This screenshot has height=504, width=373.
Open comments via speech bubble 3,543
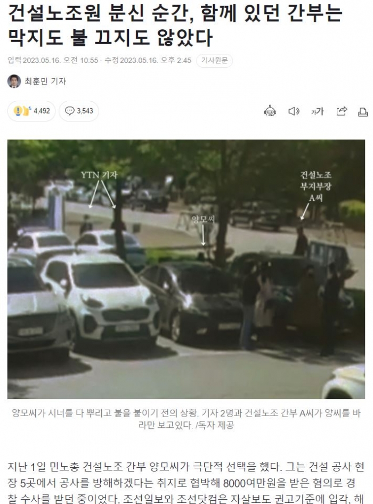(x=79, y=111)
